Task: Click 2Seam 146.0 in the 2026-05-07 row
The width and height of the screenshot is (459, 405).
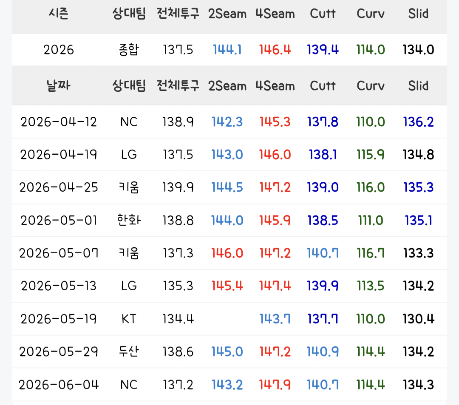Action: click(227, 253)
